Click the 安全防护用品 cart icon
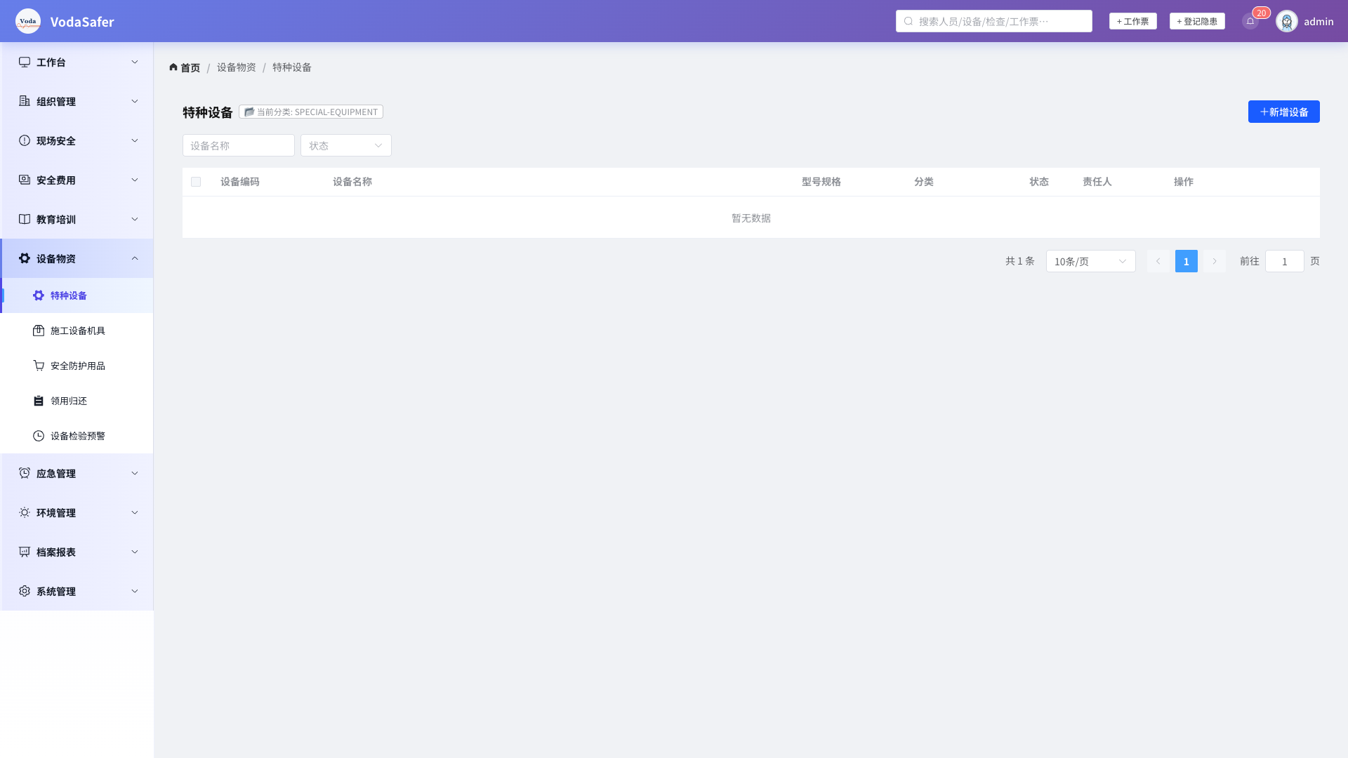 39,366
